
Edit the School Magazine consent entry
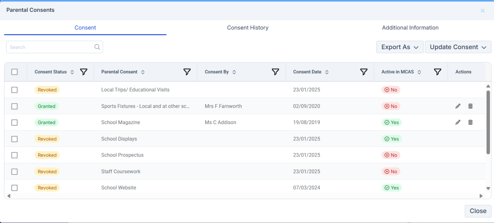[x=458, y=122]
